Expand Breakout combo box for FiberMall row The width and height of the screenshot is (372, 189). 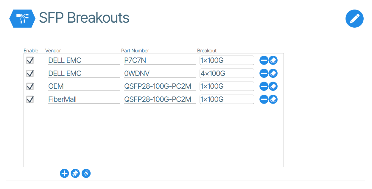click(x=227, y=99)
